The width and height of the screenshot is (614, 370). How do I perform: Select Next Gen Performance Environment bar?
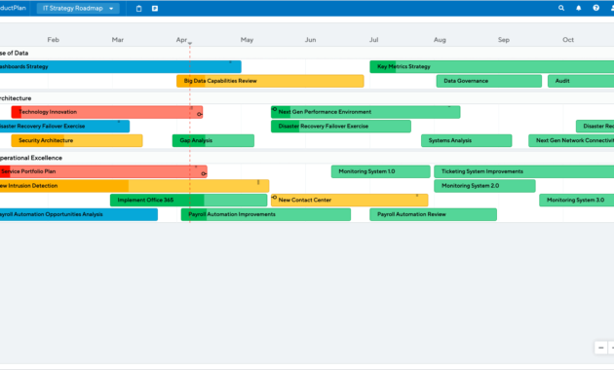(x=365, y=112)
